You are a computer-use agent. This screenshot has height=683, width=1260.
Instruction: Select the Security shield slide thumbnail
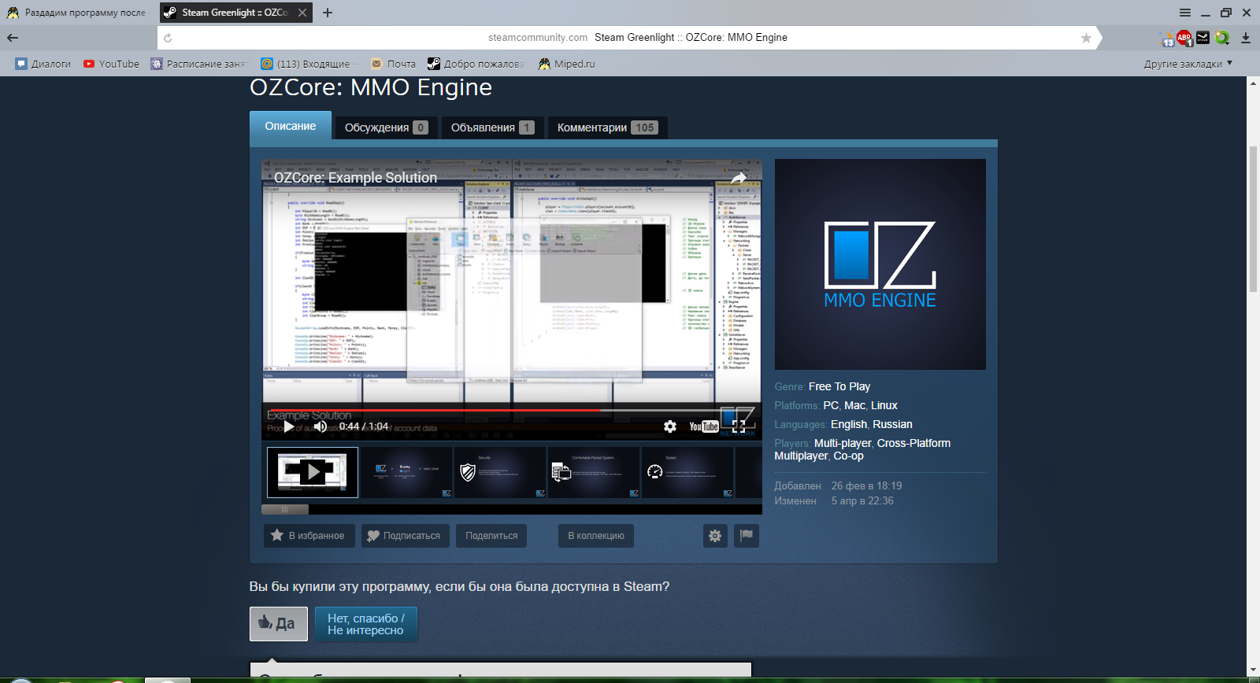point(500,472)
